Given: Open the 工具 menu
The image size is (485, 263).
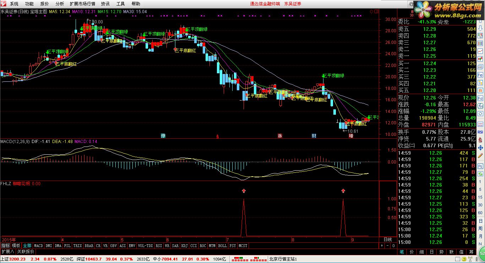Looking at the screenshot, I should [x=120, y=4].
